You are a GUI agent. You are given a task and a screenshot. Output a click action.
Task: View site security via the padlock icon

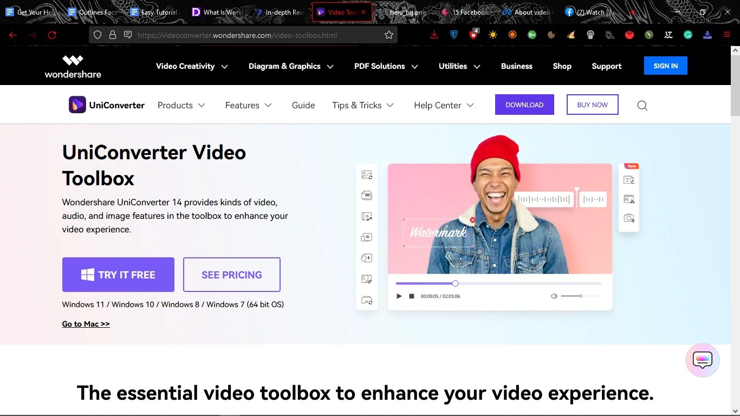pyautogui.click(x=113, y=35)
